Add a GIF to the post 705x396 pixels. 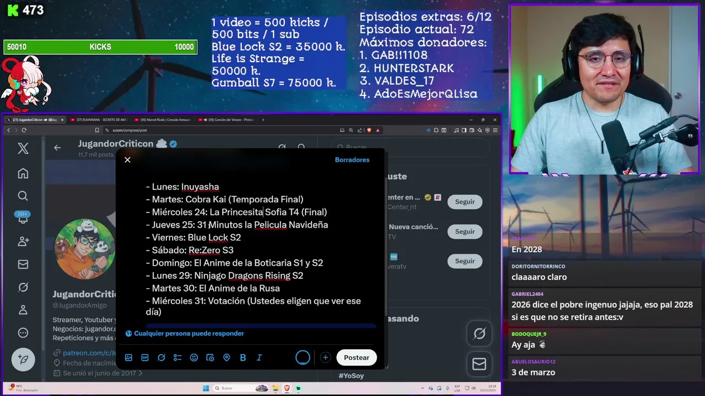(145, 358)
